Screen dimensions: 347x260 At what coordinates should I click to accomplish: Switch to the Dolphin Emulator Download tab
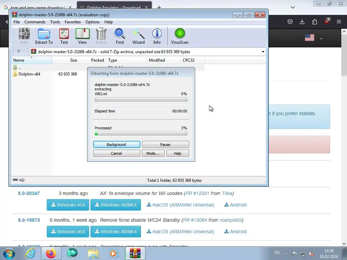pyautogui.click(x=114, y=5)
